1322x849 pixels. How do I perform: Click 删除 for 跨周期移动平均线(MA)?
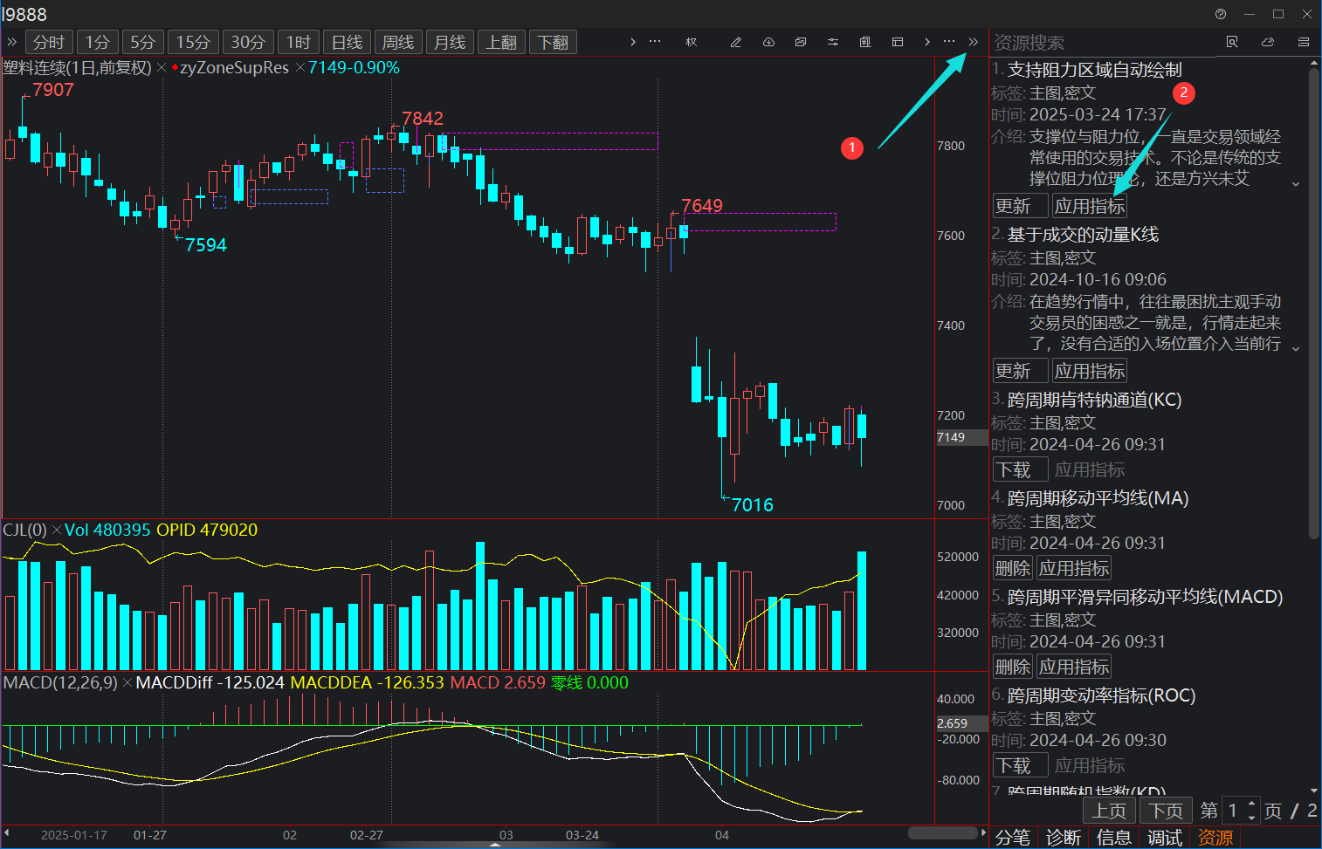tap(1013, 568)
